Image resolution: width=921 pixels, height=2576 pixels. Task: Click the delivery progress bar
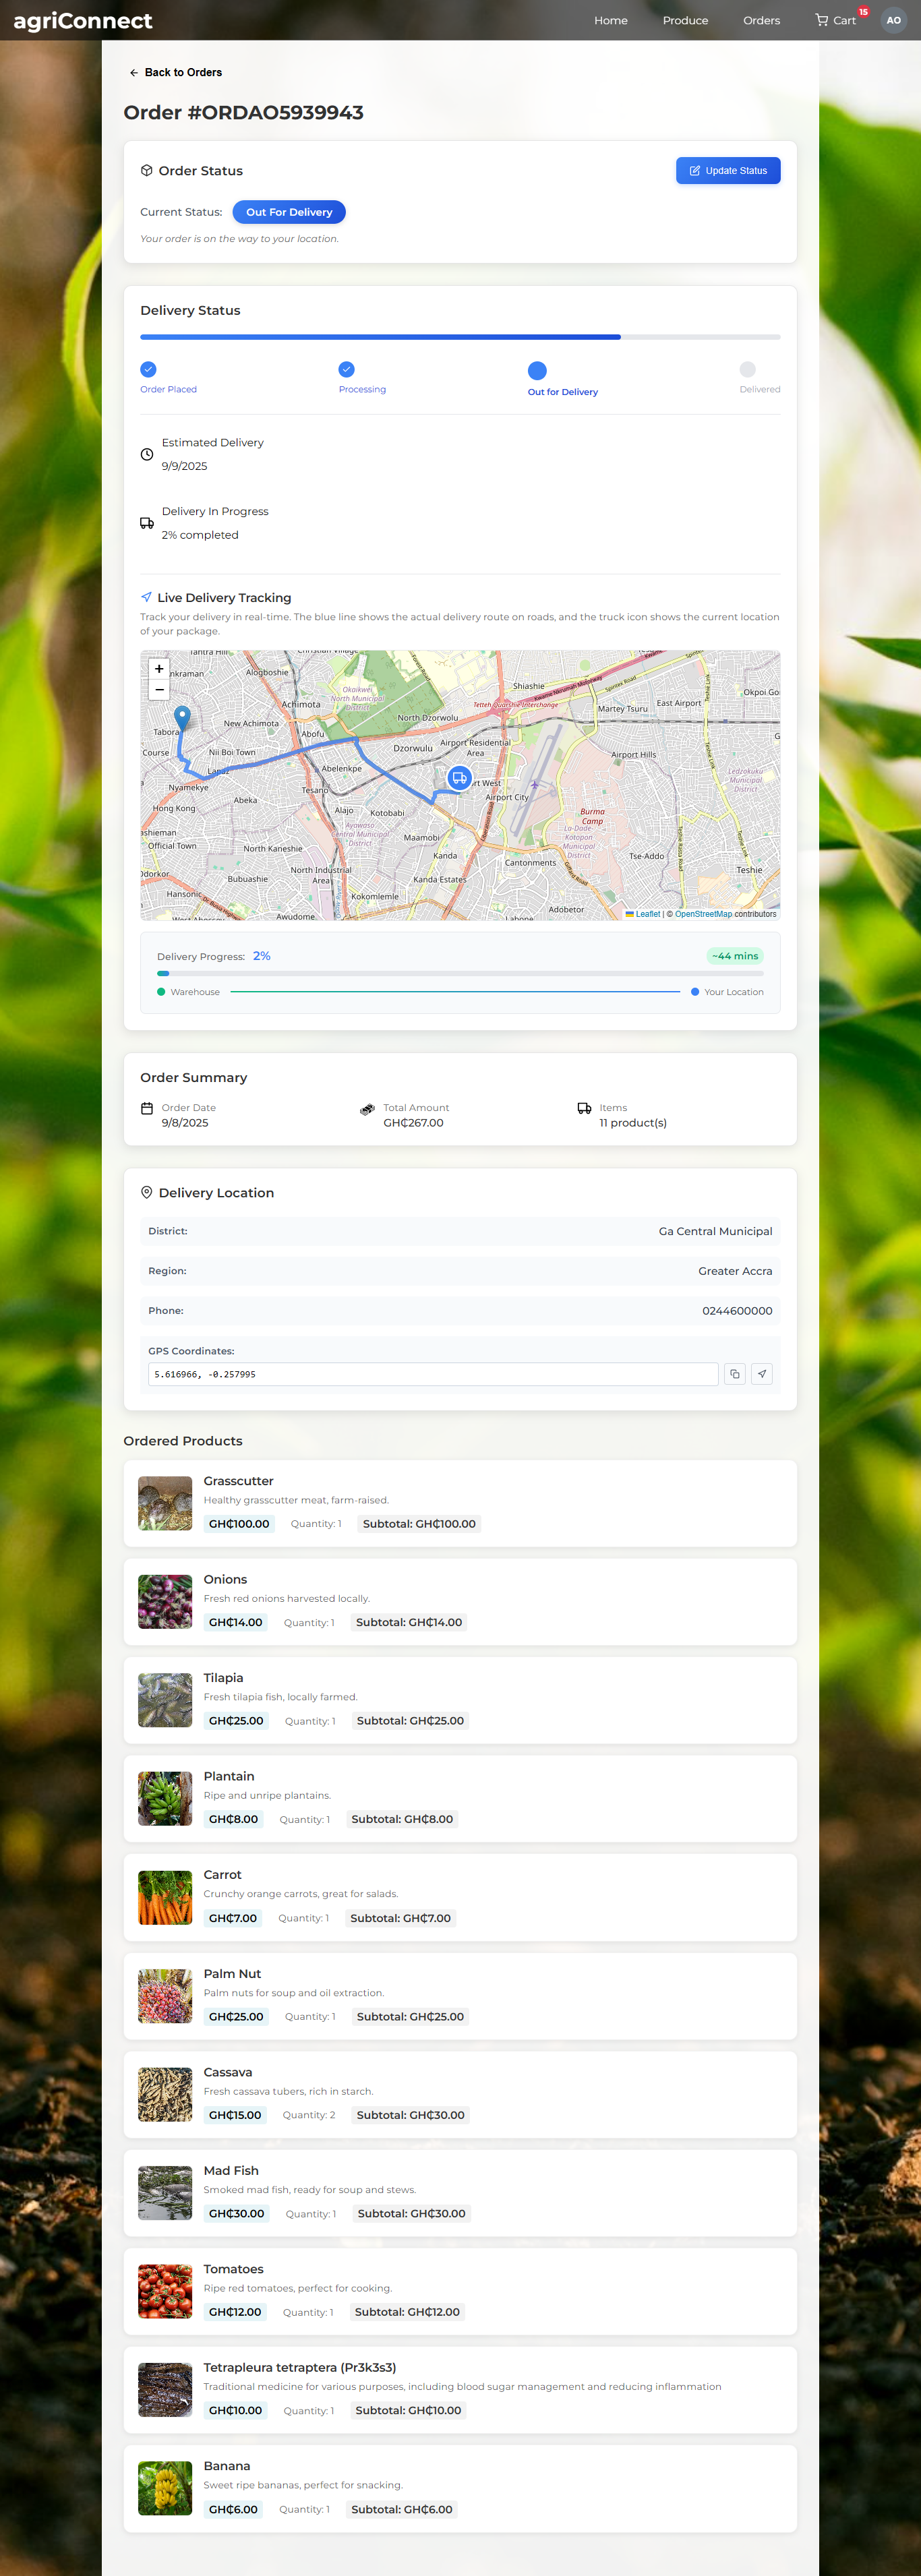point(460,973)
